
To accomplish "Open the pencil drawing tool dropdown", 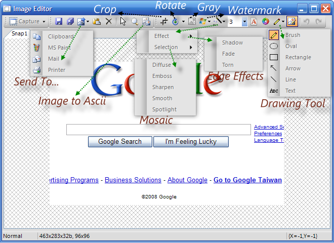I will tap(283, 22).
